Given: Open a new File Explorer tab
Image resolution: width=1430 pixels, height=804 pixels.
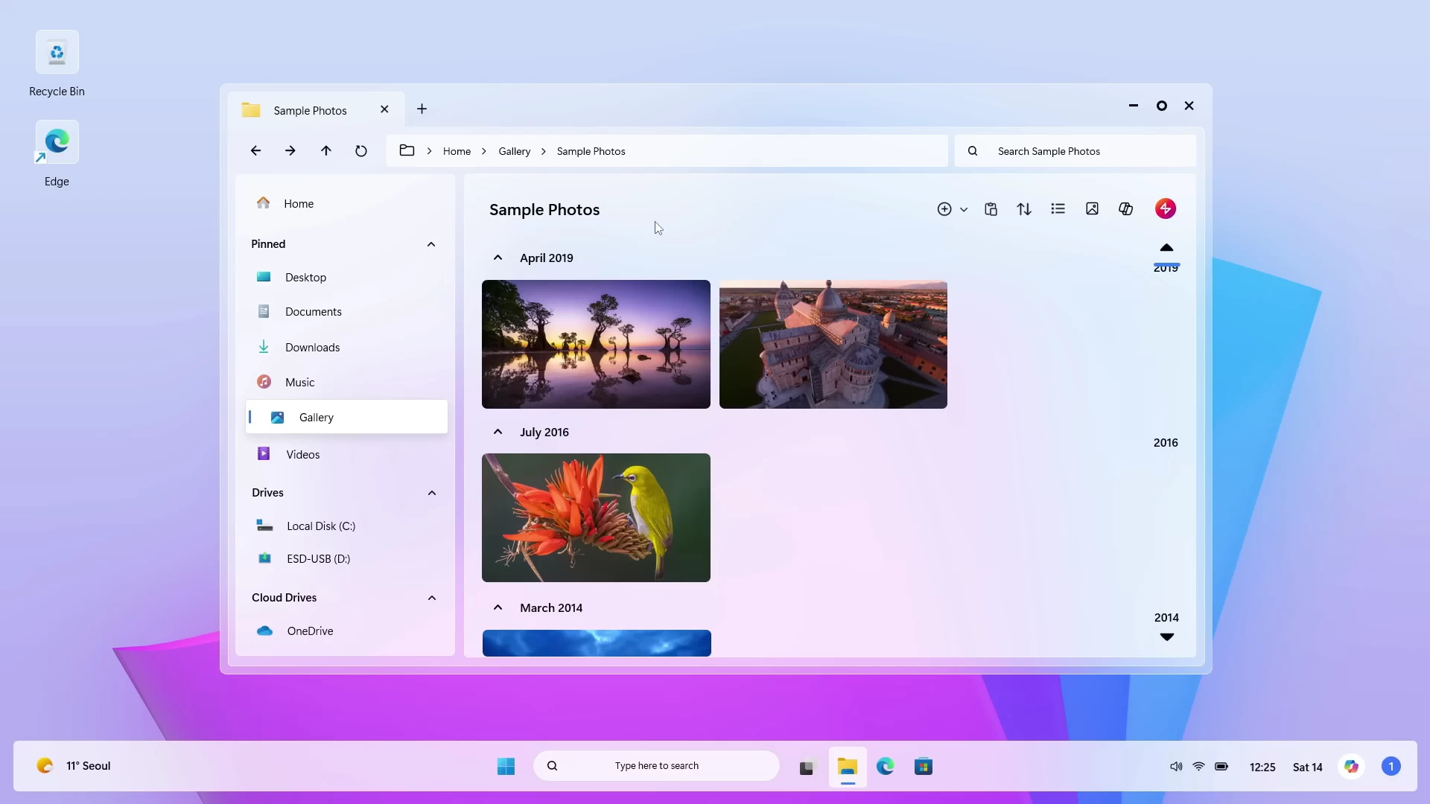Looking at the screenshot, I should (422, 109).
